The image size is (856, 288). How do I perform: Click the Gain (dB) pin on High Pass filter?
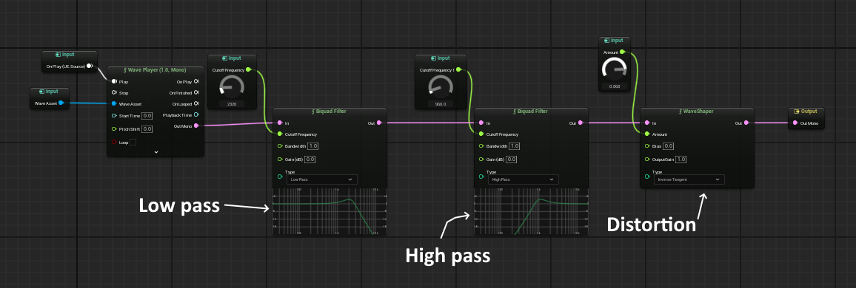tap(481, 160)
